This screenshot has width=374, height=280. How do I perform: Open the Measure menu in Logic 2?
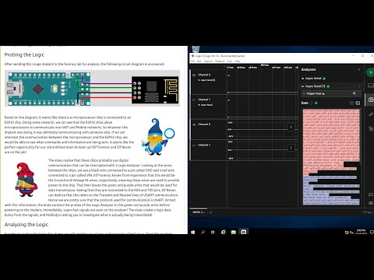click(220, 61)
